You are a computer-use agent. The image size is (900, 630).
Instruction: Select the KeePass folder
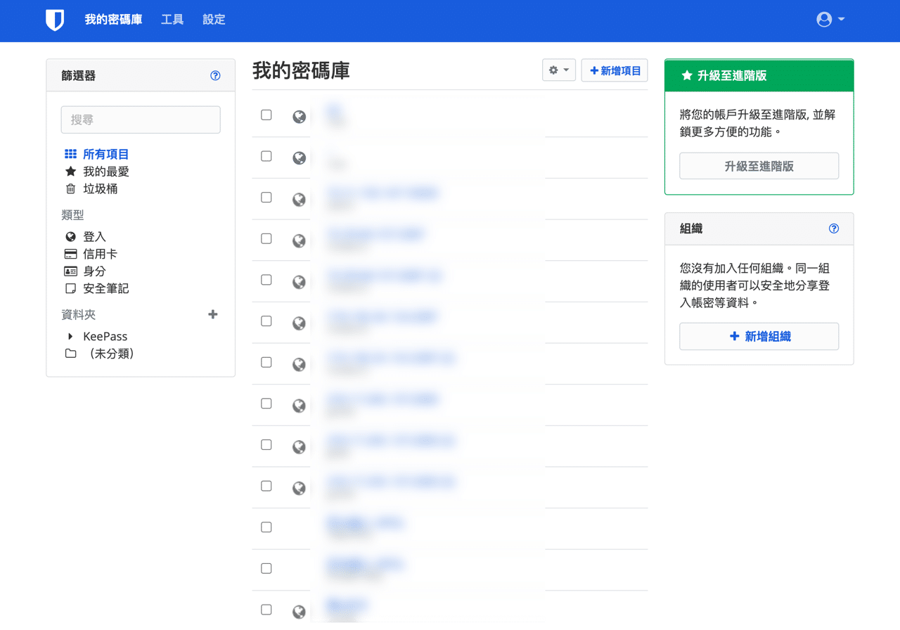click(x=105, y=337)
